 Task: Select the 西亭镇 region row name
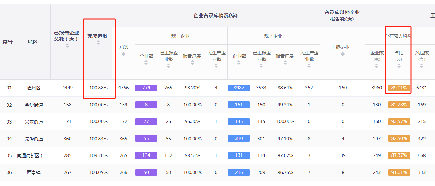(34, 172)
